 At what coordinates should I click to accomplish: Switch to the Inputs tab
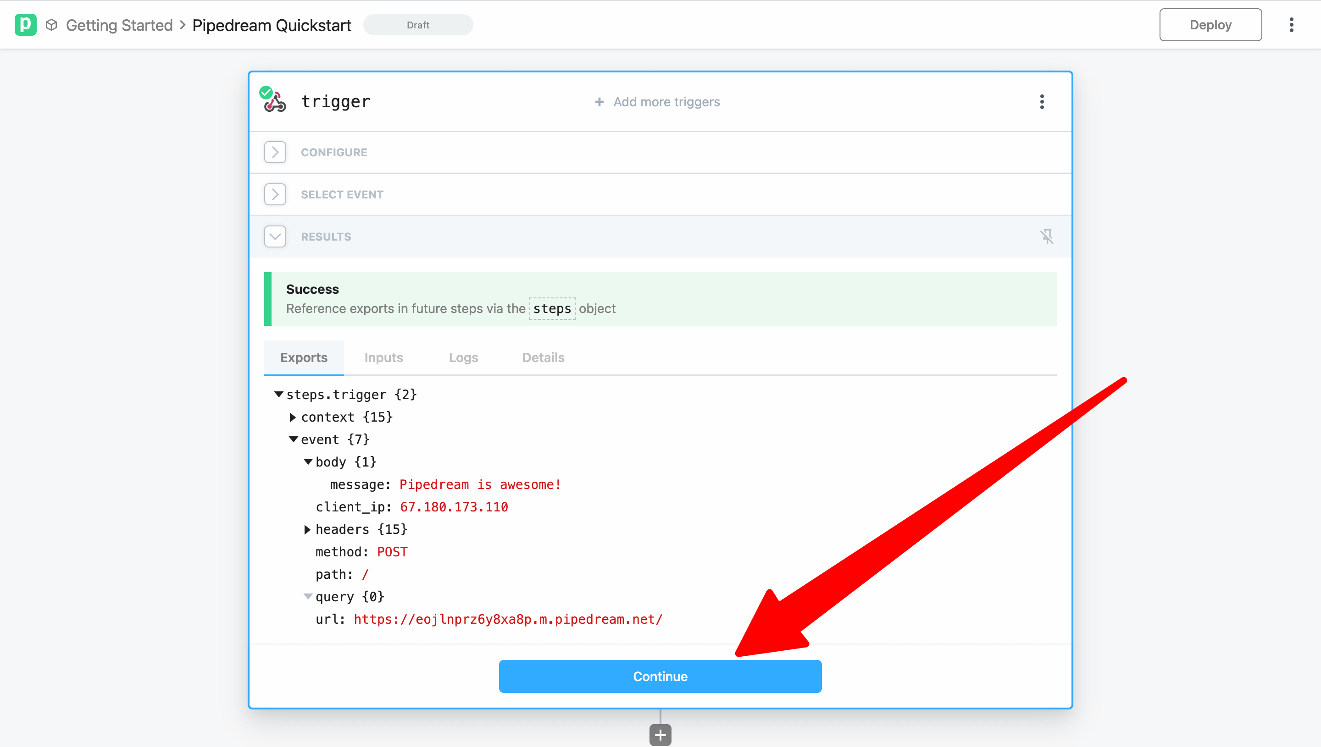point(383,357)
